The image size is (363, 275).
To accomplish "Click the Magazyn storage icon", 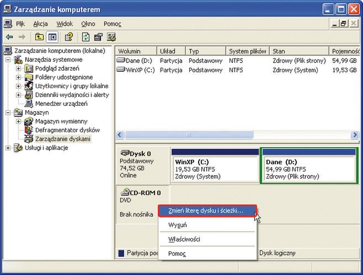I will click(18, 112).
